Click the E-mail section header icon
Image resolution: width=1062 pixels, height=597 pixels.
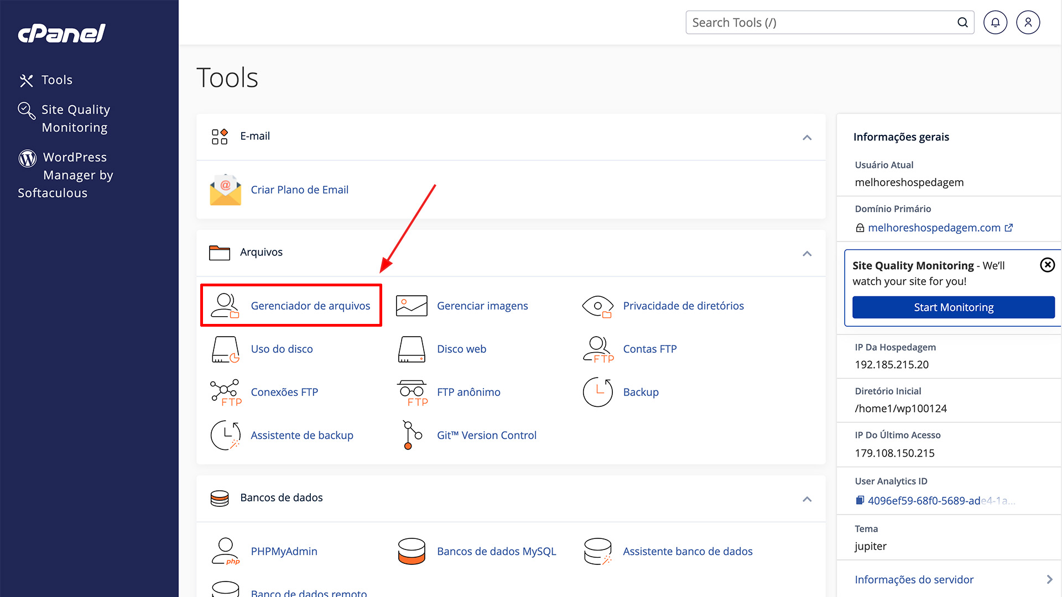[220, 137]
